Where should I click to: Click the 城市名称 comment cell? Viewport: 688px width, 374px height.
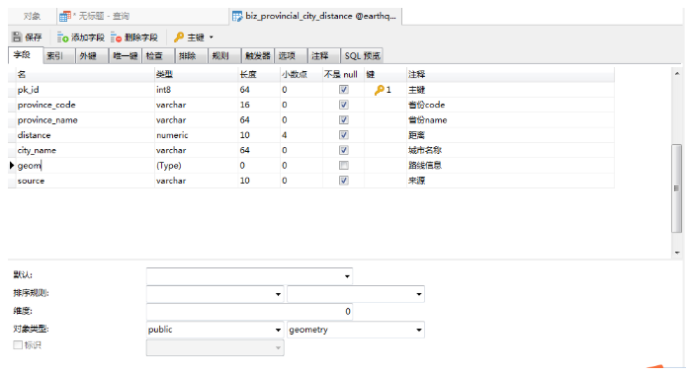(x=510, y=150)
